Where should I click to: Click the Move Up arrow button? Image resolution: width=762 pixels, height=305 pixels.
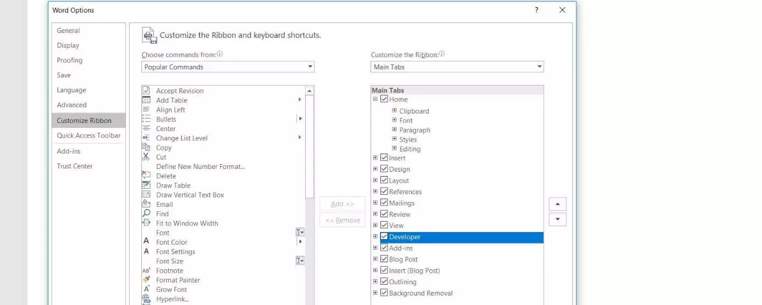point(557,204)
